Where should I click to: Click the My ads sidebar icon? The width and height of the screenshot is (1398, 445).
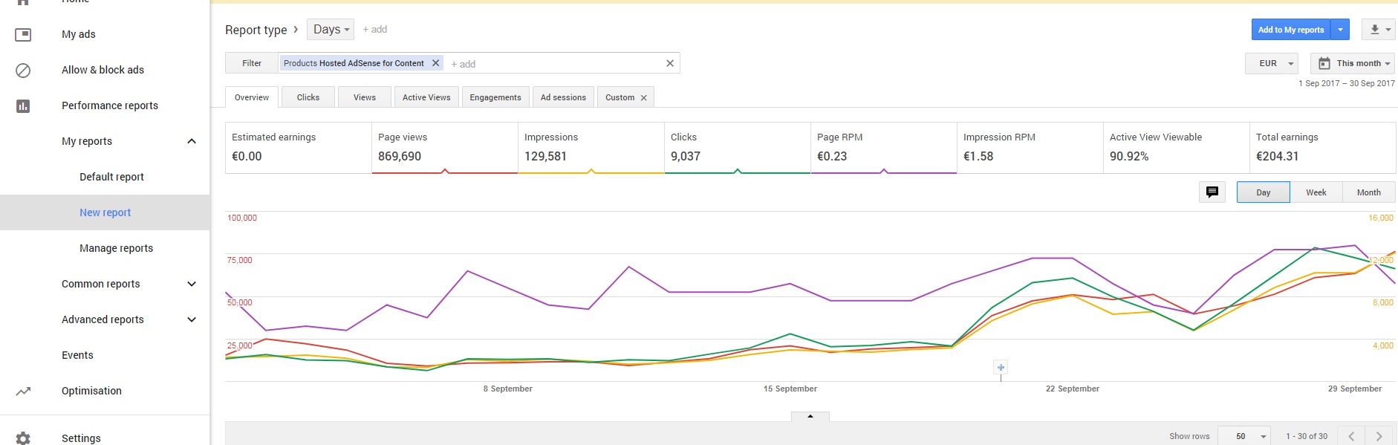(23, 34)
